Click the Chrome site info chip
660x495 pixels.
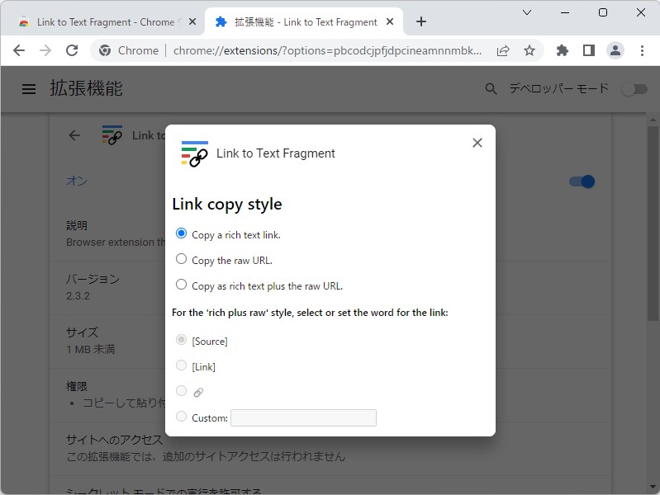pyautogui.click(x=129, y=51)
